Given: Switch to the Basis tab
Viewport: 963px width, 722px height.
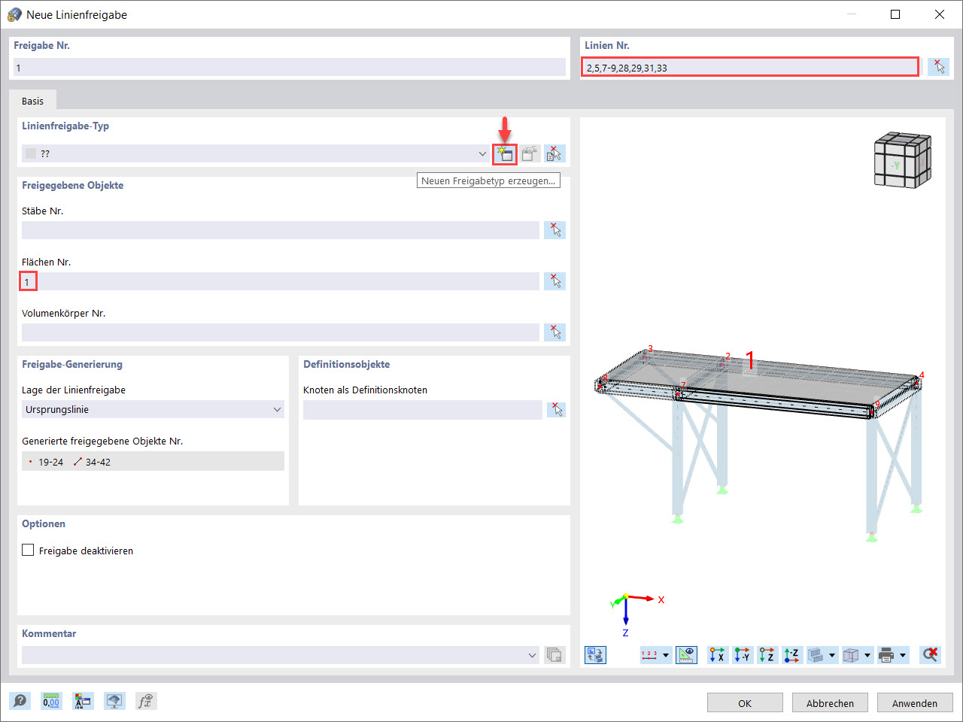Looking at the screenshot, I should tap(32, 101).
